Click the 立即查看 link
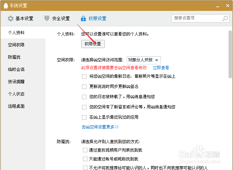Screen dimensions: 233x170 pyautogui.click(x=161, y=68)
